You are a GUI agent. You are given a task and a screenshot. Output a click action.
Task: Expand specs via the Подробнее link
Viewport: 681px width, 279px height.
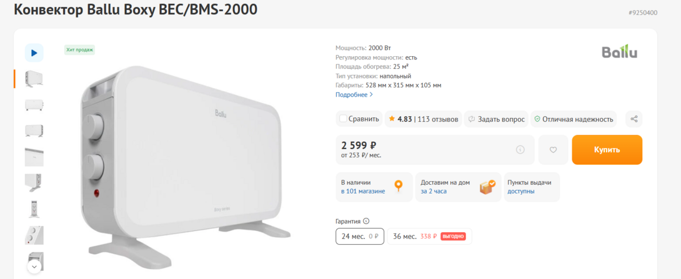(x=354, y=95)
